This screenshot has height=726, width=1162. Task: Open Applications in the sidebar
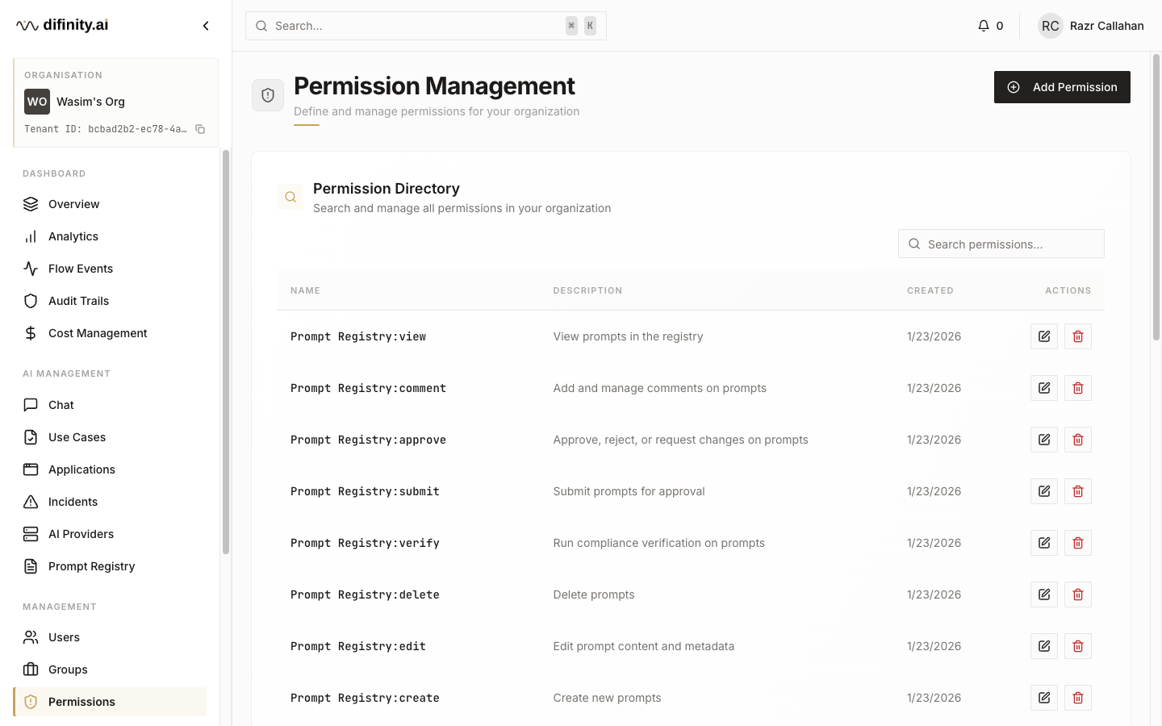point(110,469)
